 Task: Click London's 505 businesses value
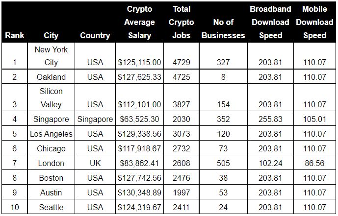point(223,163)
